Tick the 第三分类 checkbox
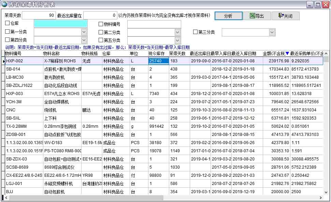 click(x=196, y=32)
